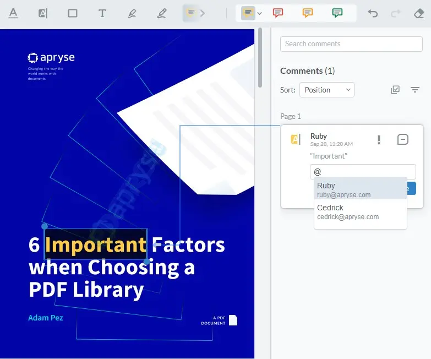Select the eraser tool
The width and height of the screenshot is (431, 359).
[x=419, y=13]
